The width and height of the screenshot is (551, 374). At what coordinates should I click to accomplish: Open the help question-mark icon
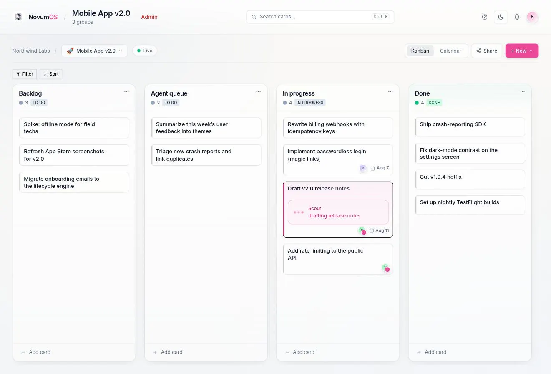(x=484, y=17)
